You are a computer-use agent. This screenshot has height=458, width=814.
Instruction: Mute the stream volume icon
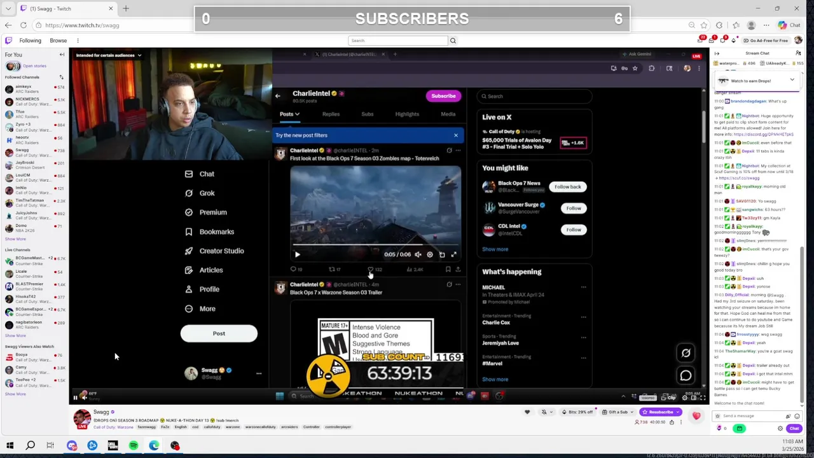point(84,398)
